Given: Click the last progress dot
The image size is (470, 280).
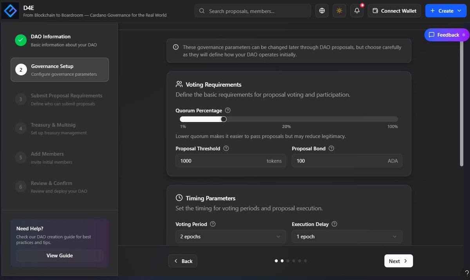Looking at the screenshot, I should (x=305, y=261).
